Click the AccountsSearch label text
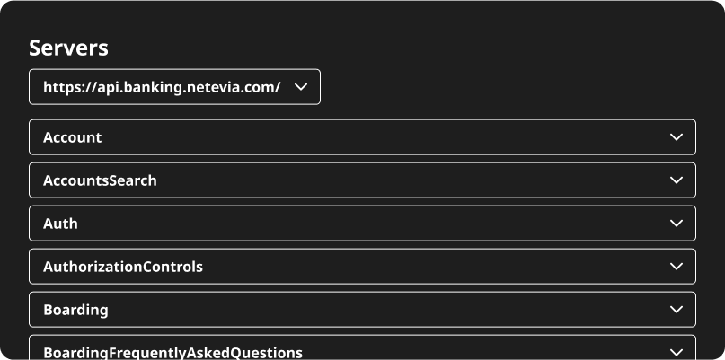 tap(100, 180)
